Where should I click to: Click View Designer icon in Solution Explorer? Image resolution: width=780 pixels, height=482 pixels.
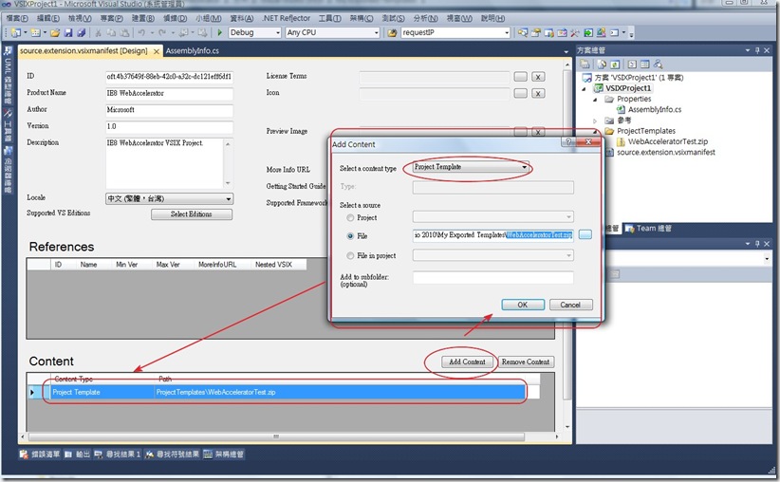(x=644, y=65)
